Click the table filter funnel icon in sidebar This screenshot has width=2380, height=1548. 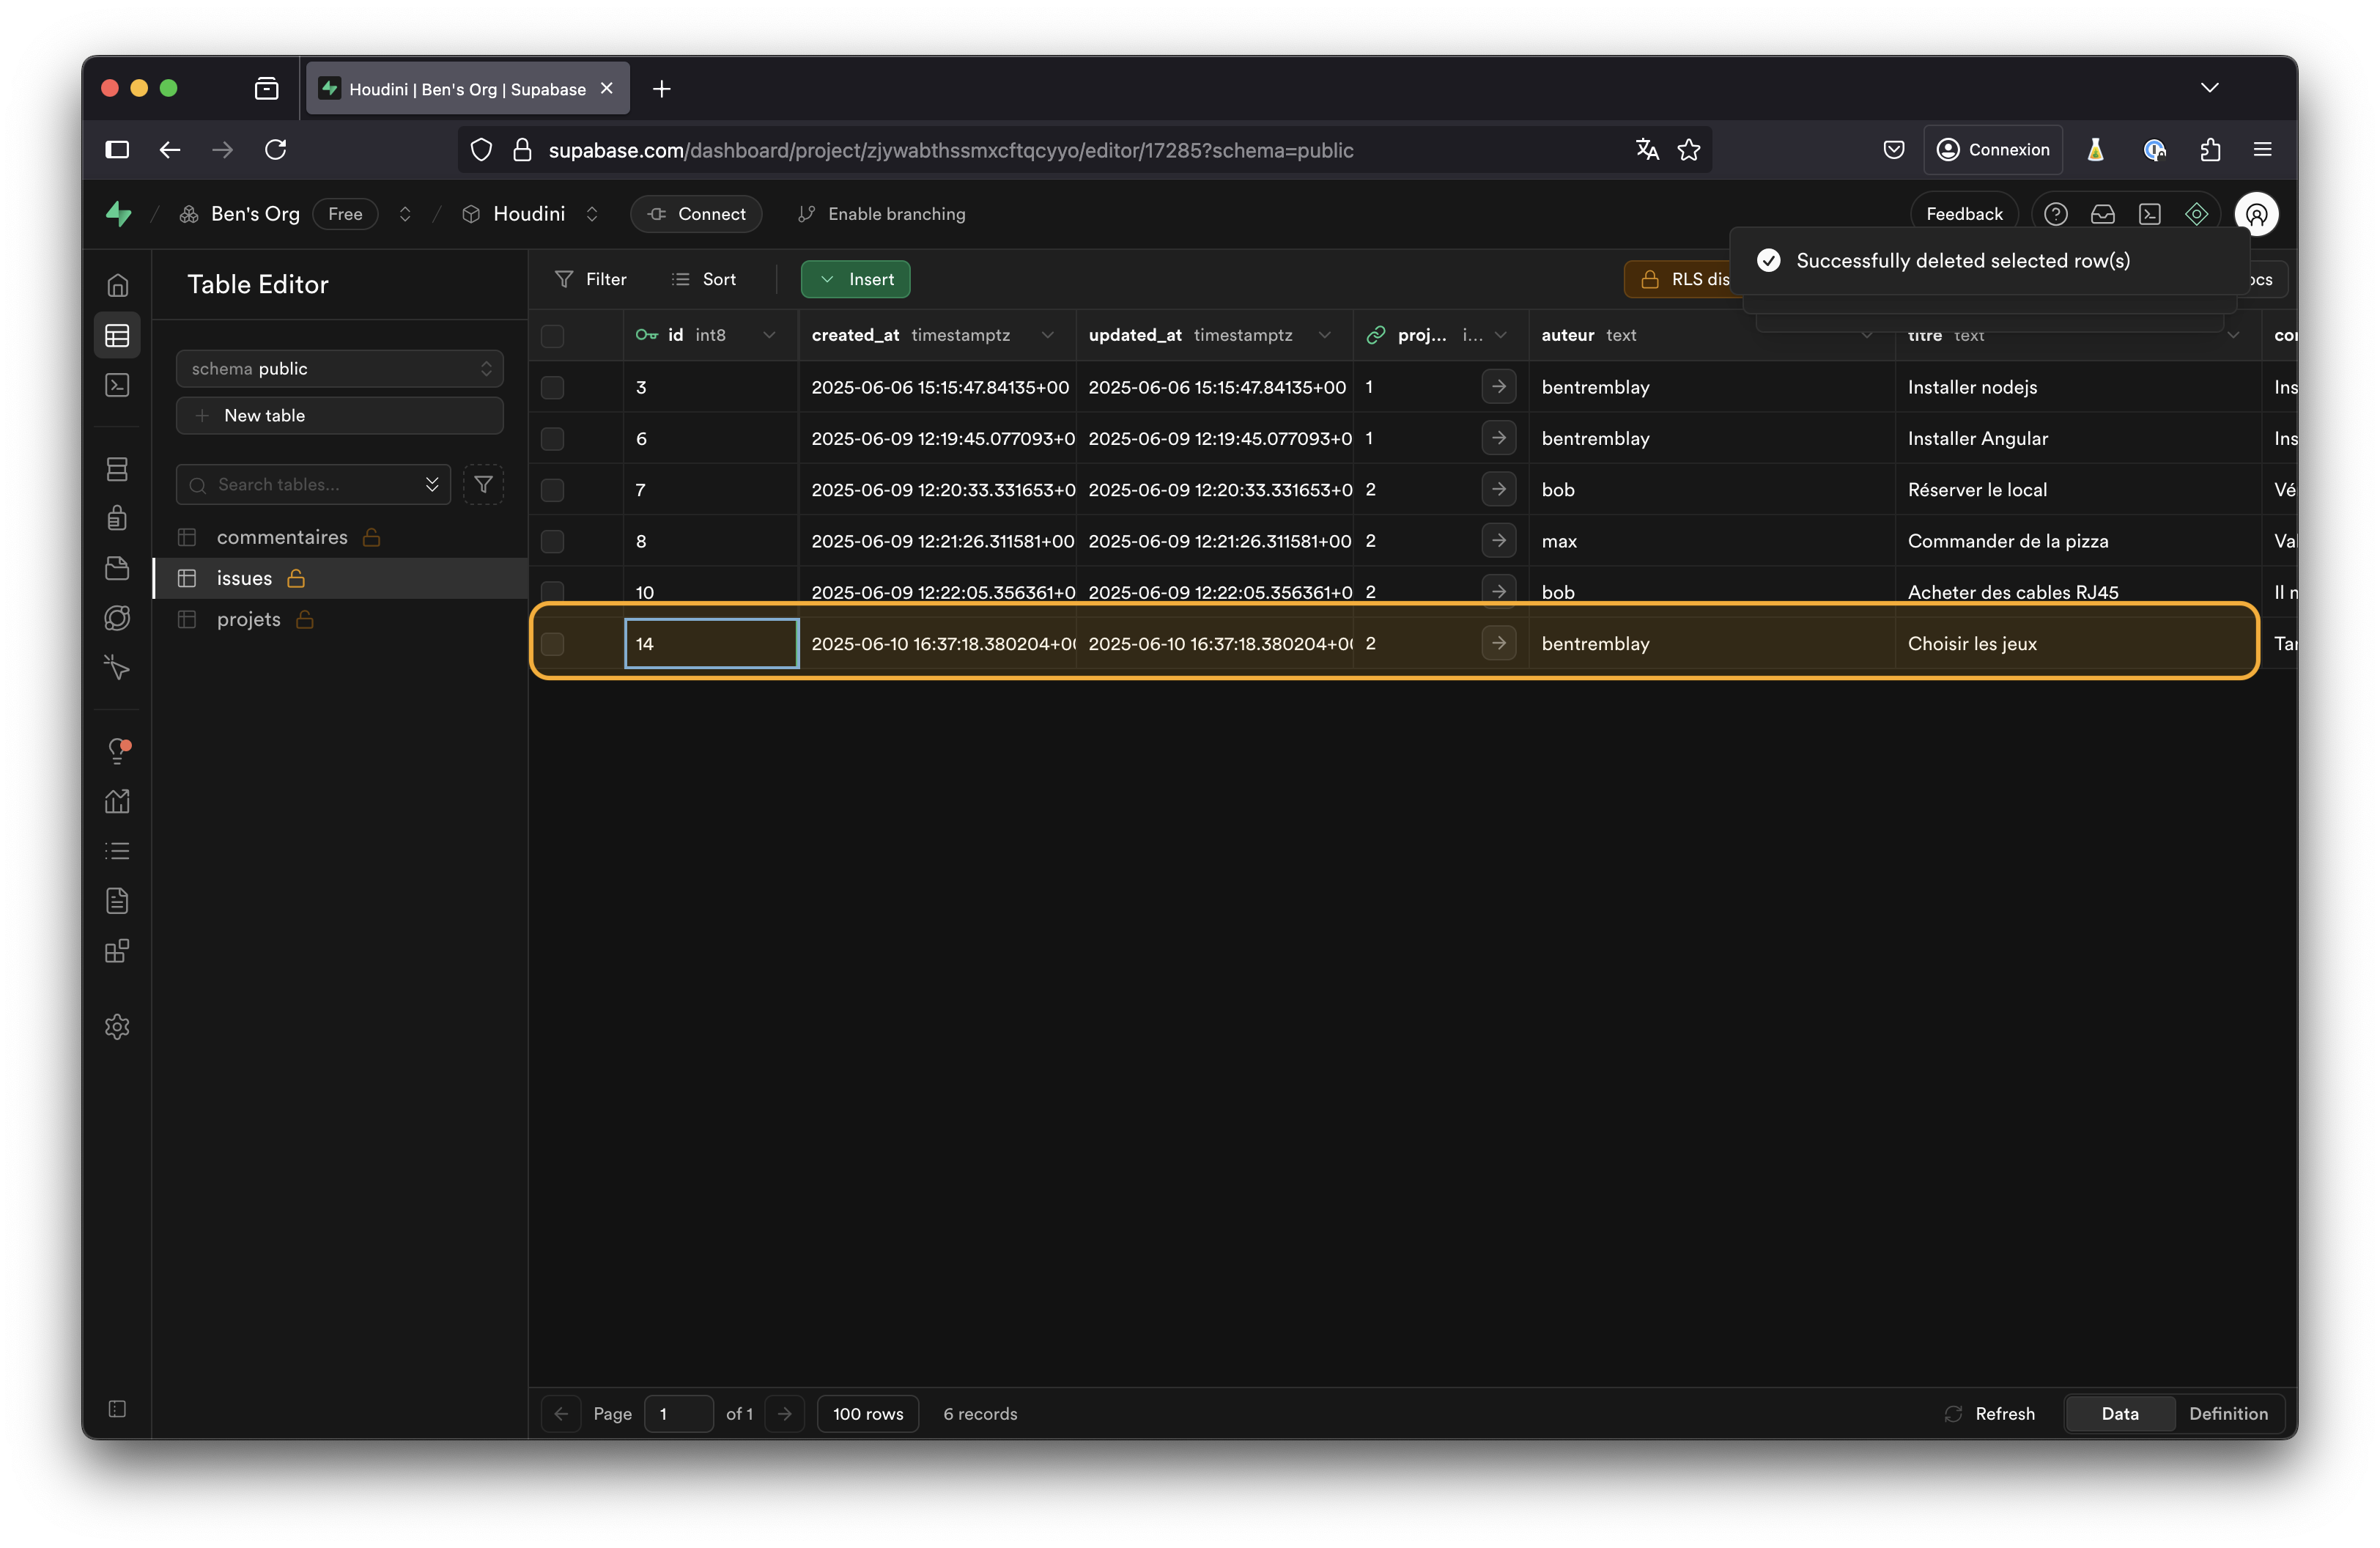pyautogui.click(x=483, y=484)
